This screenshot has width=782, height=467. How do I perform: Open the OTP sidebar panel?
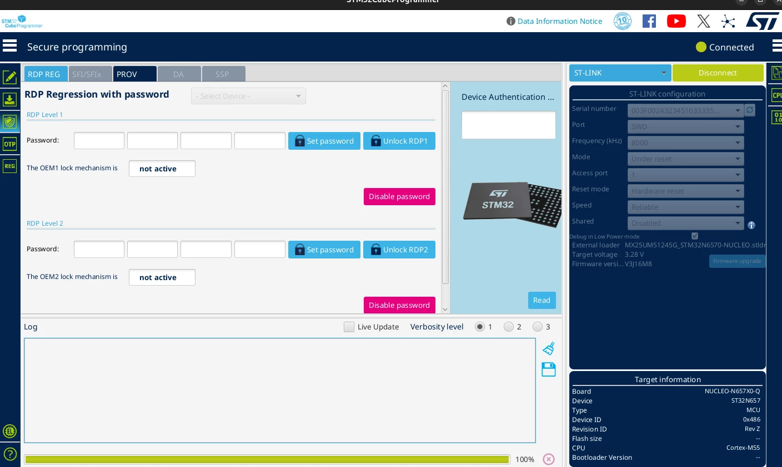pos(9,144)
